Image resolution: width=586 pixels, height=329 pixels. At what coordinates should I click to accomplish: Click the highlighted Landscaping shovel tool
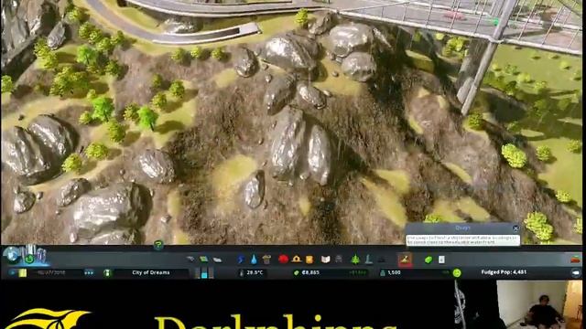point(405,260)
